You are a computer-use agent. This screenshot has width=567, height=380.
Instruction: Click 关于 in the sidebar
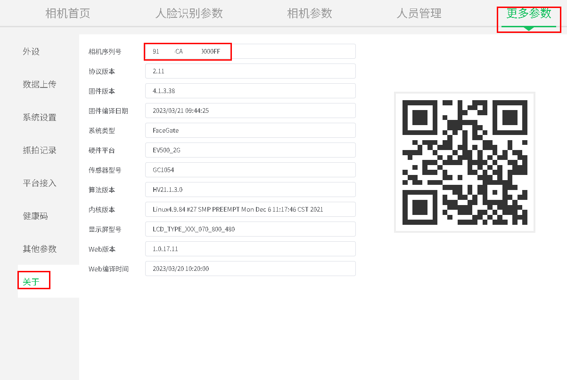tap(31, 282)
